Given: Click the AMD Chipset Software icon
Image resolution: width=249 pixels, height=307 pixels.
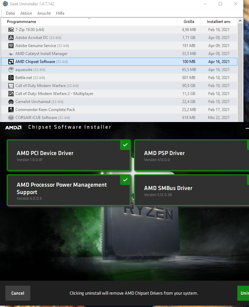Looking at the screenshot, I should pyautogui.click(x=11, y=62).
